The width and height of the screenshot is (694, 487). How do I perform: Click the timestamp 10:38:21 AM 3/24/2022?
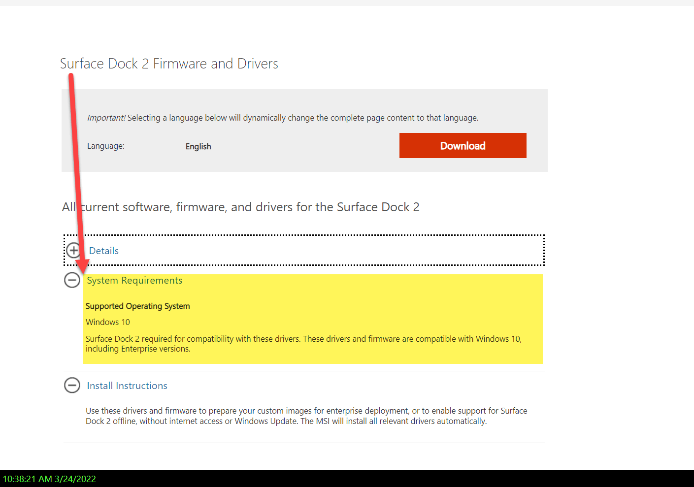49,479
